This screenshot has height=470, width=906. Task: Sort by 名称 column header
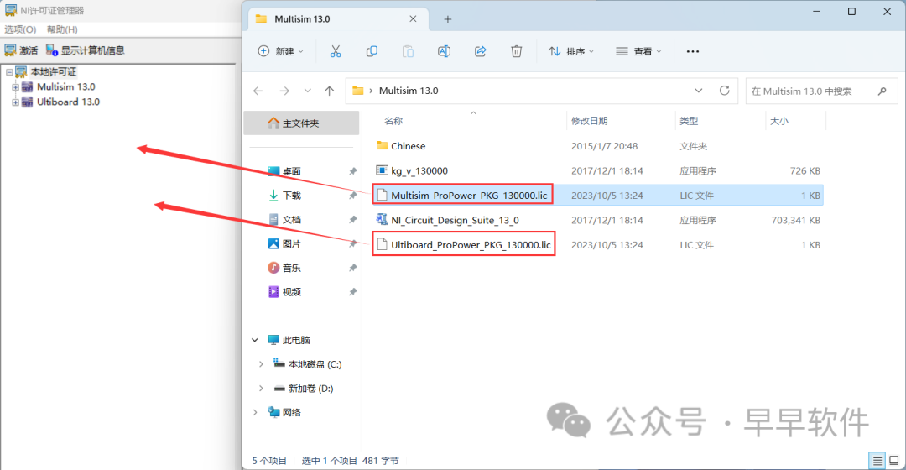(393, 121)
